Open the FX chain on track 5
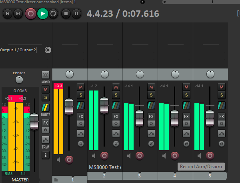Screen dimensions: 240x183 point(221,116)
